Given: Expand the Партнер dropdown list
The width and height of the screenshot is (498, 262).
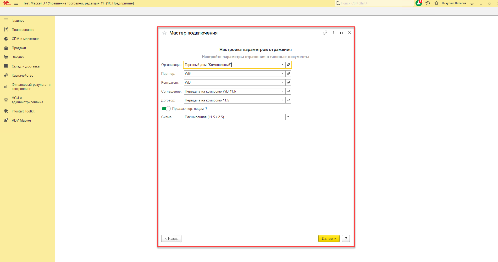Looking at the screenshot, I should (x=283, y=73).
